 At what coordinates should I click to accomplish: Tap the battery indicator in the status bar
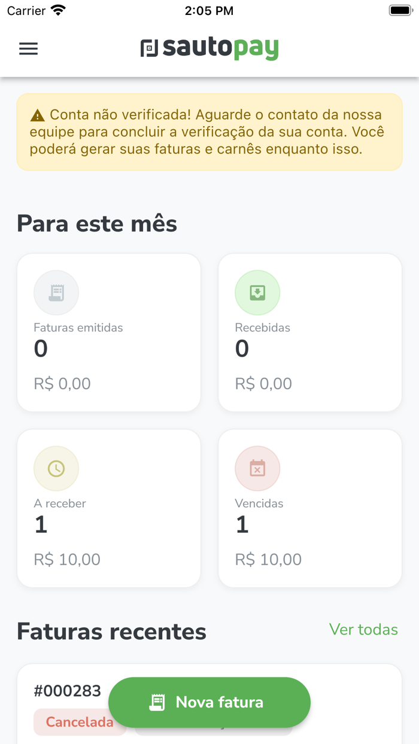(399, 10)
